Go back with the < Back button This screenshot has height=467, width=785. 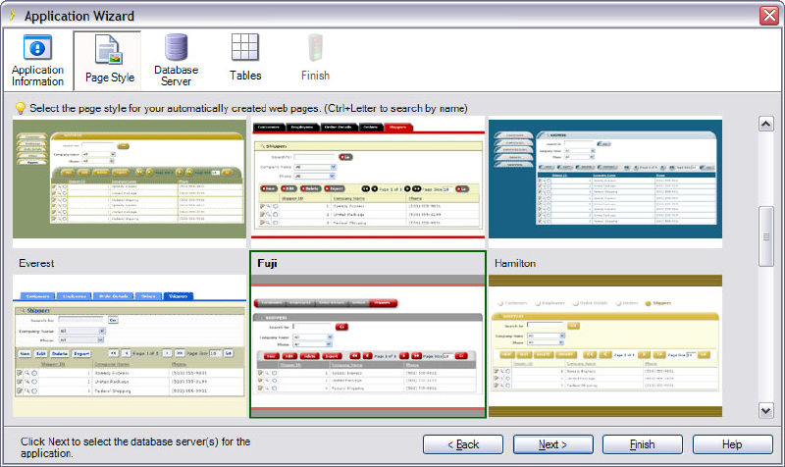point(463,444)
